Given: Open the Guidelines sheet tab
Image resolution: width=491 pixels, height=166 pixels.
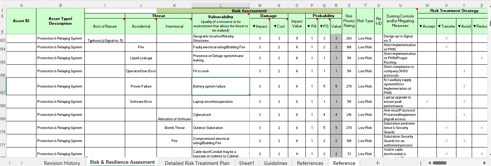Looking at the screenshot, I should click(276, 163).
